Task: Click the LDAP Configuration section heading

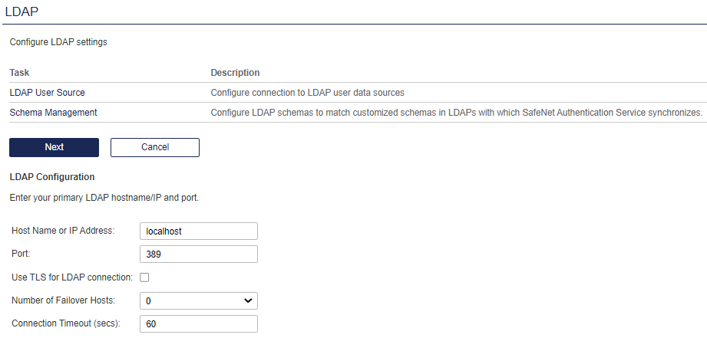Action: pos(51,177)
